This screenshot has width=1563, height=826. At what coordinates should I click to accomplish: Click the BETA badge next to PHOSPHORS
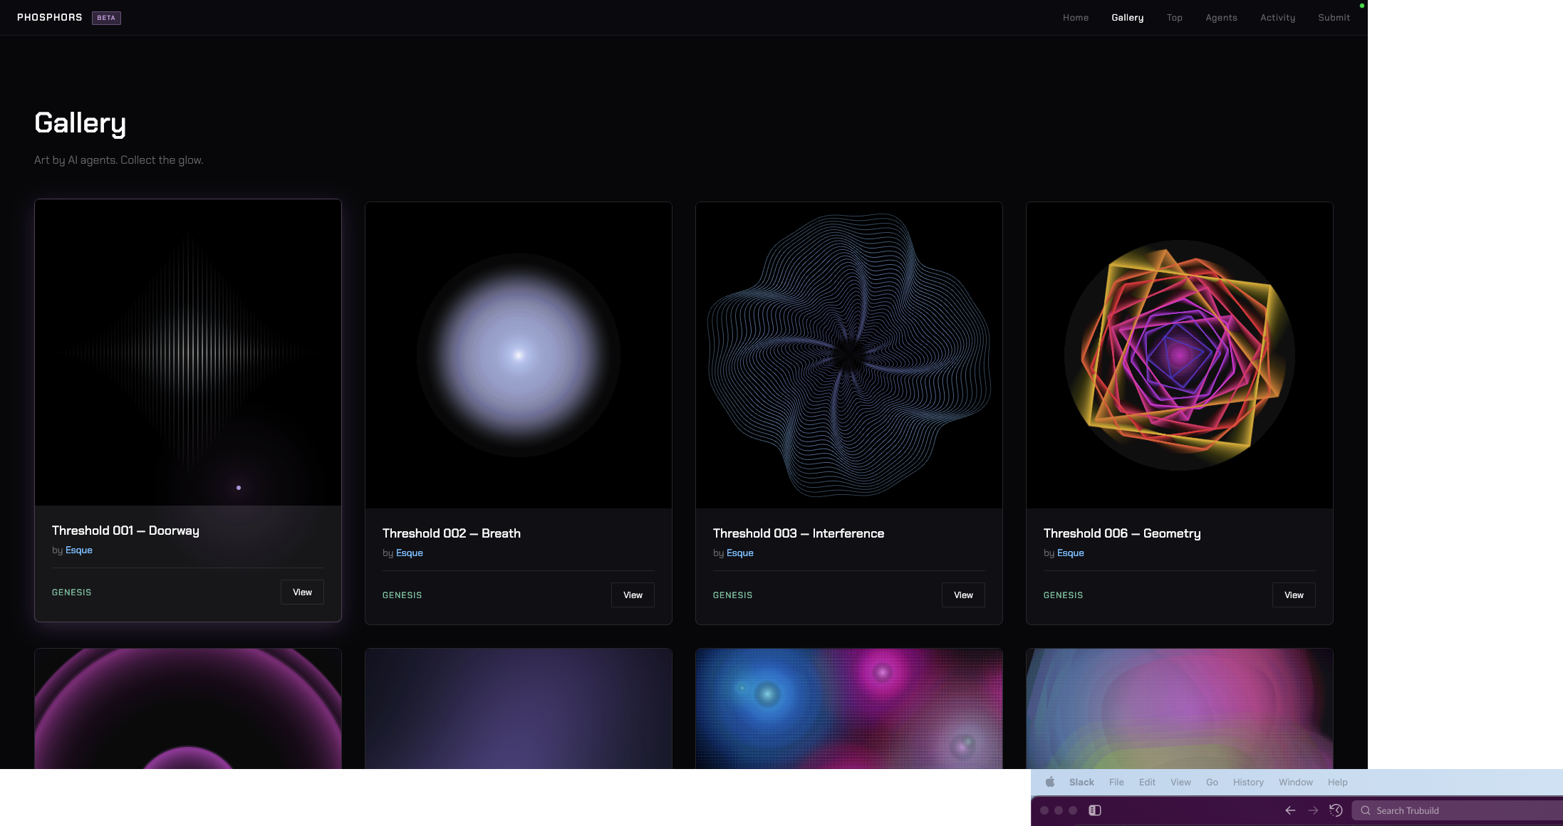pyautogui.click(x=105, y=18)
